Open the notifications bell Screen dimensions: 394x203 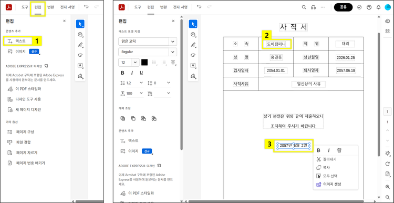pos(378,7)
